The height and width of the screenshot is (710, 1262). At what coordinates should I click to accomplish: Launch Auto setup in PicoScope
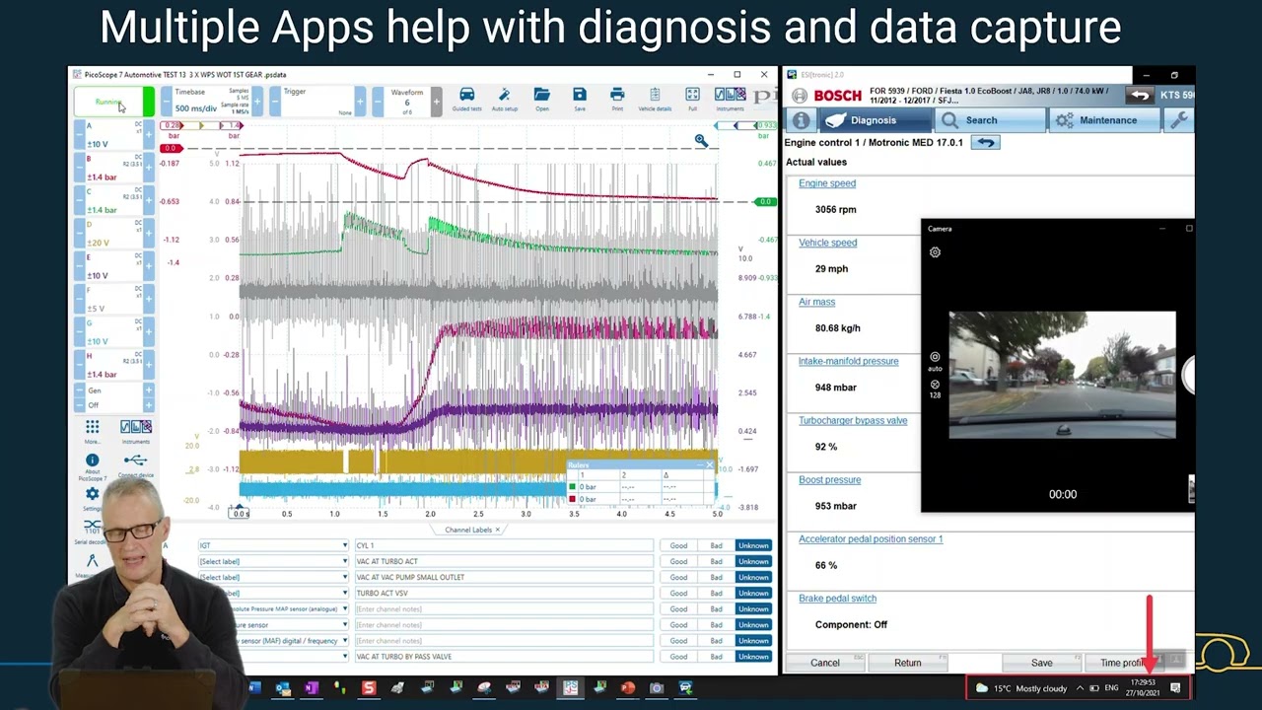click(x=504, y=99)
